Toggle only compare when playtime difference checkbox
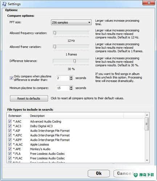157x181 pixels. coord(12,78)
